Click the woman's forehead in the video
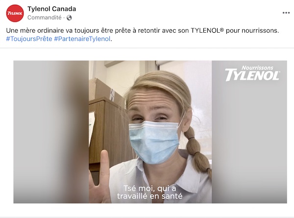The width and height of the screenshot is (294, 218). click(x=156, y=100)
